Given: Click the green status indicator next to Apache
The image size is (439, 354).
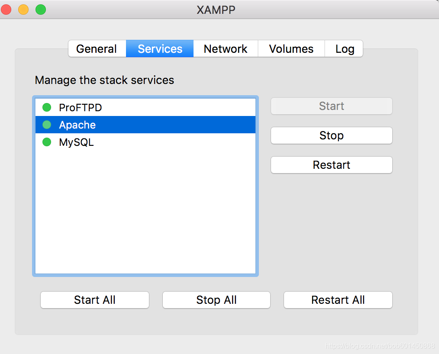Looking at the screenshot, I should [x=47, y=125].
